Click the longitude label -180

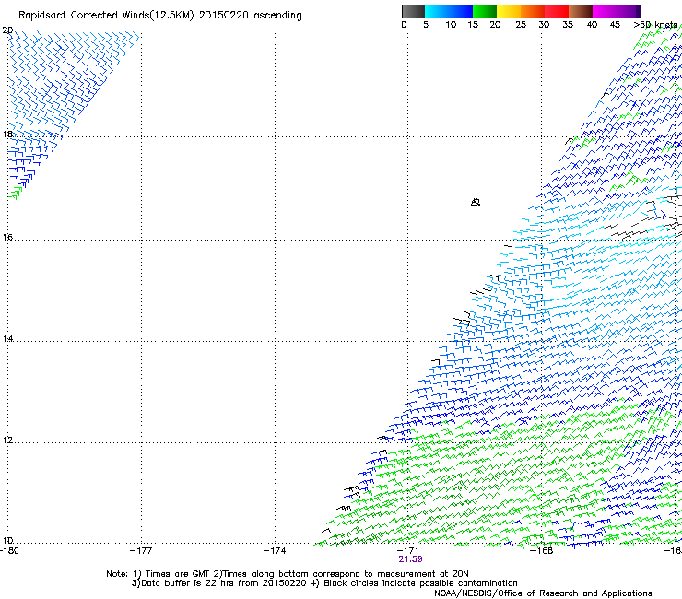point(9,551)
